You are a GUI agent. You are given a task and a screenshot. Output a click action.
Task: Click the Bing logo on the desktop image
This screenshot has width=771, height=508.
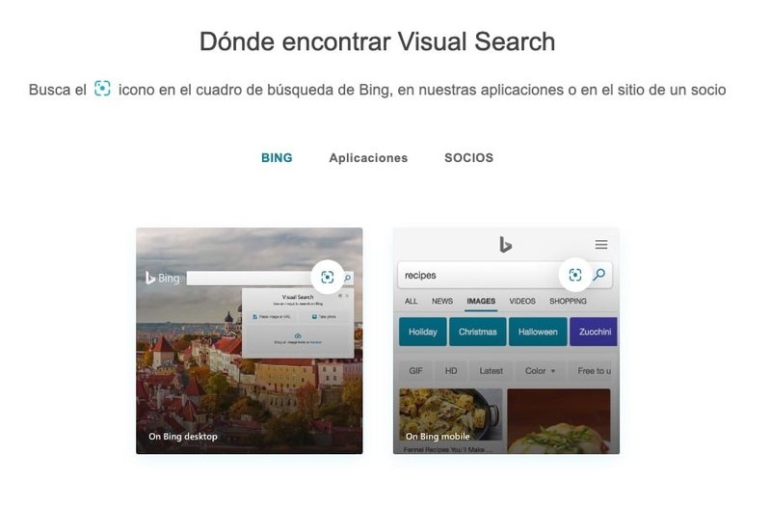[x=163, y=279]
